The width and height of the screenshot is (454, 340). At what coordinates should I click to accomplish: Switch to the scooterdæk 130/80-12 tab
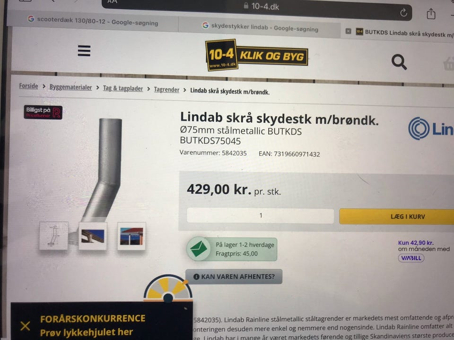click(x=93, y=21)
